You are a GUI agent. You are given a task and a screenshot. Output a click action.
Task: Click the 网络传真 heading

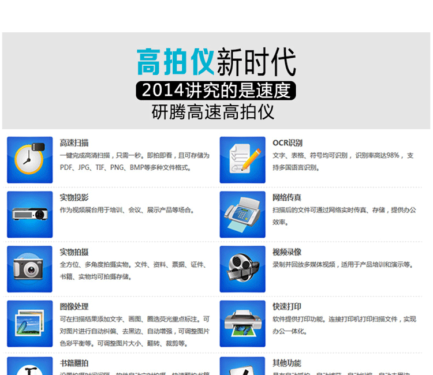pos(286,197)
